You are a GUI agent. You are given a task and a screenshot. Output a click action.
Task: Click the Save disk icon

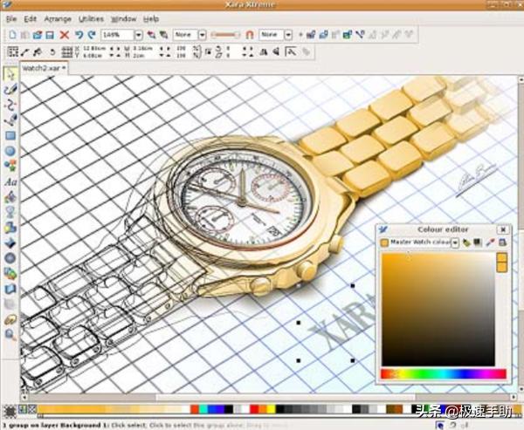point(50,35)
